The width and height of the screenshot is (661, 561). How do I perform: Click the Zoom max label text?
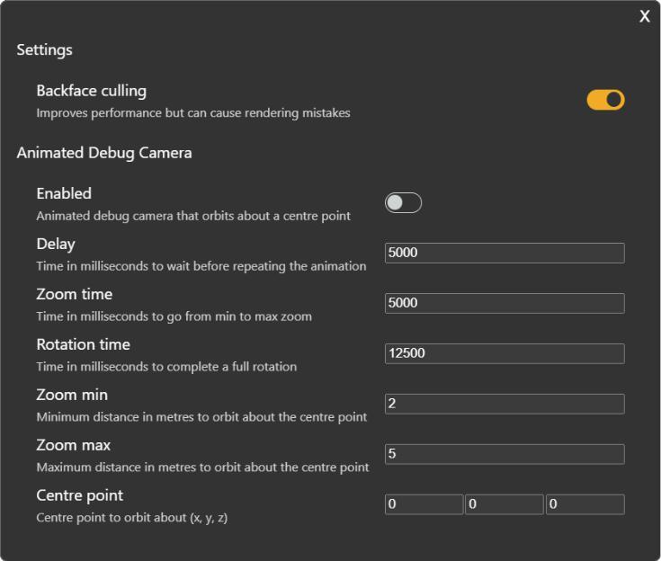73,445
